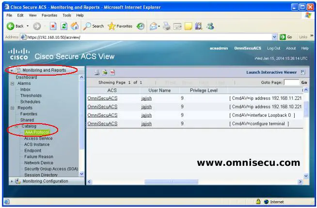Select Thresholds under Alarms
Image resolution: width=317 pixels, height=208 pixels.
coord(31,96)
